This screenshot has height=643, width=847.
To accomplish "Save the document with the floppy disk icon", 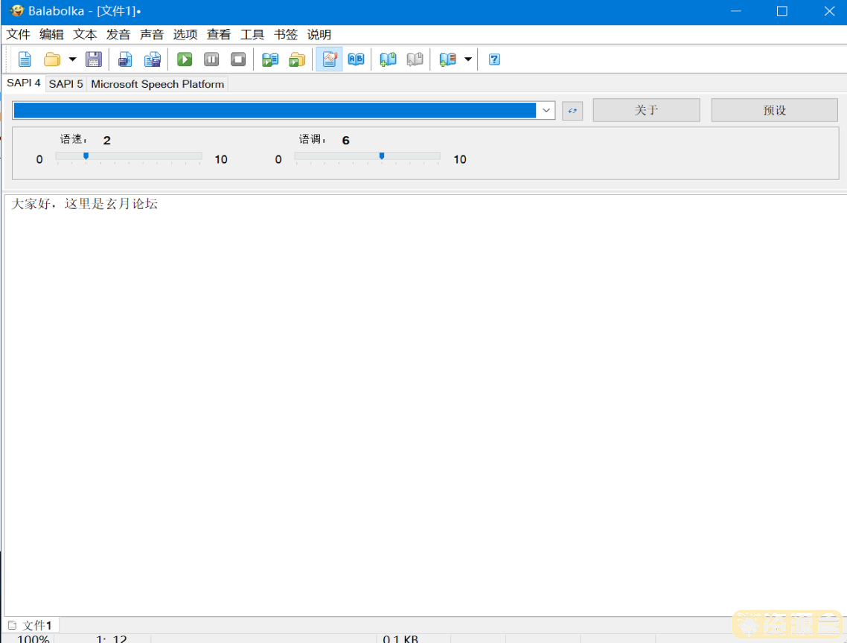I will point(94,59).
